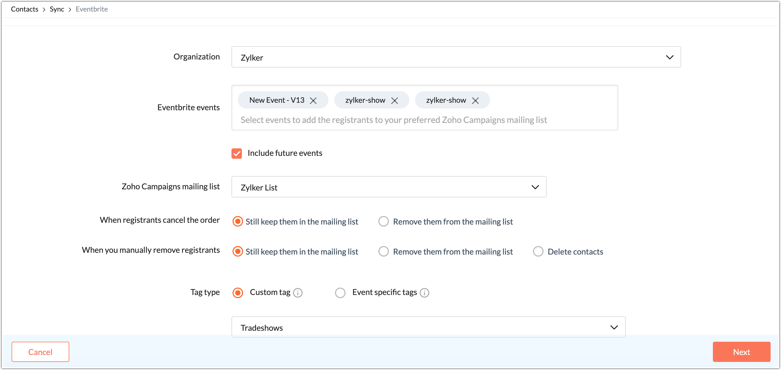Cancel the Eventbrite sync setup
Screen dimensions: 781x370
pos(40,352)
